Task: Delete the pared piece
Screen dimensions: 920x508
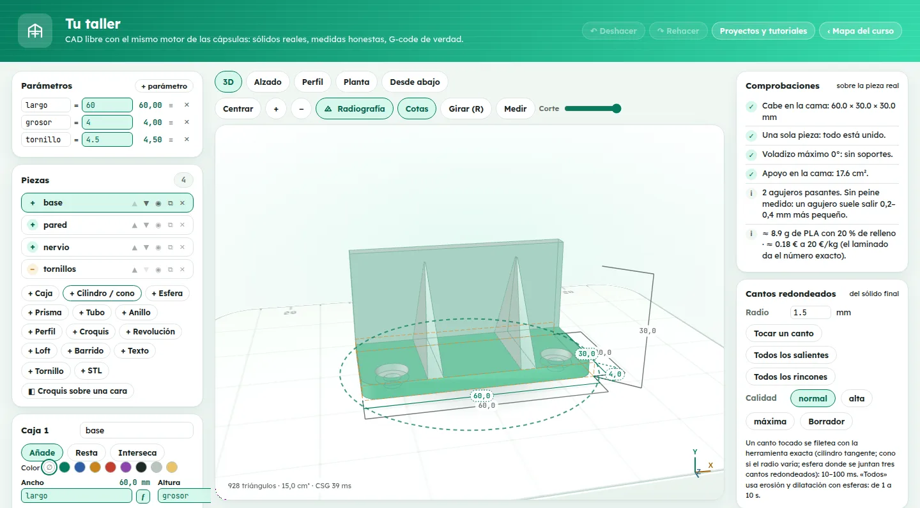Action: coord(182,225)
